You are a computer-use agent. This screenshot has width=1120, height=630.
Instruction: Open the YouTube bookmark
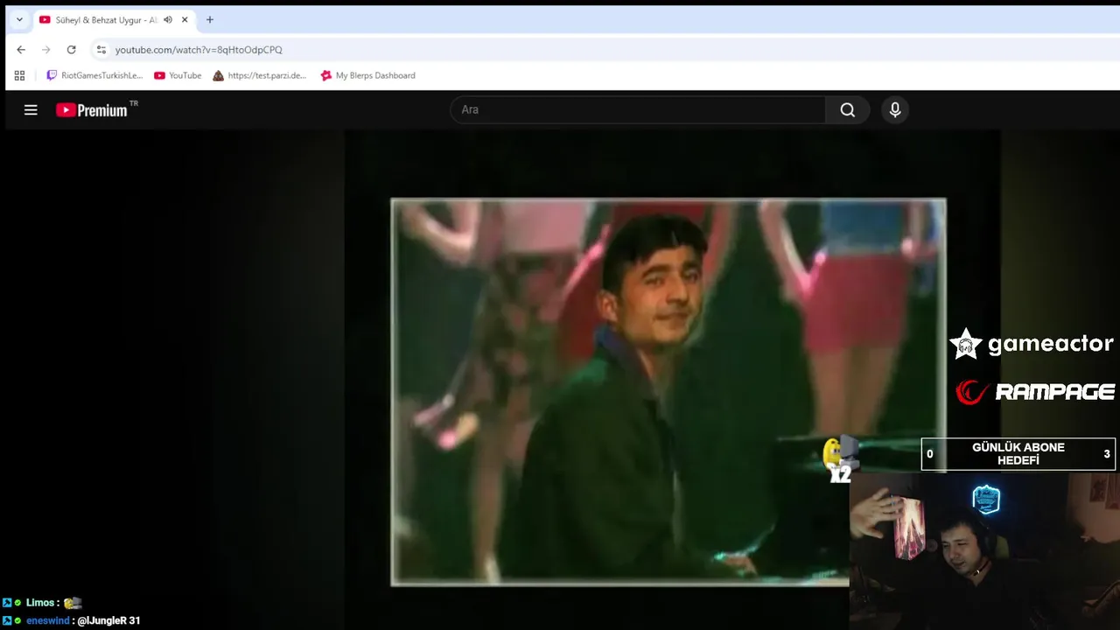click(x=178, y=75)
